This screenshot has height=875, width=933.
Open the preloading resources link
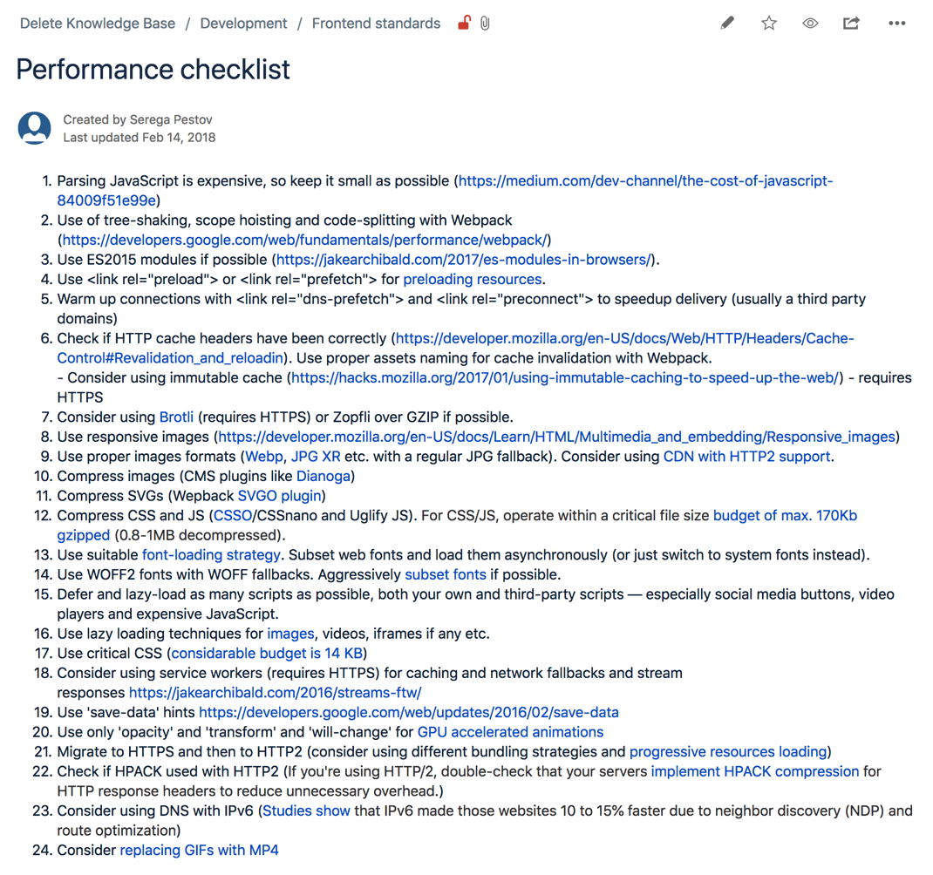pyautogui.click(x=472, y=279)
